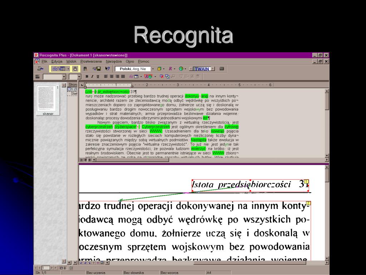This screenshot has height=275, width=366.
Task: Click the green globe icon
Action: pos(181,69)
